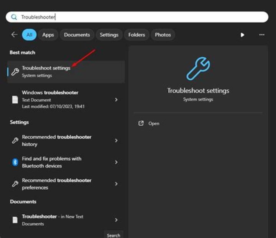Open the three-dots more options menu
This screenshot has height=238, width=276.
click(x=262, y=34)
